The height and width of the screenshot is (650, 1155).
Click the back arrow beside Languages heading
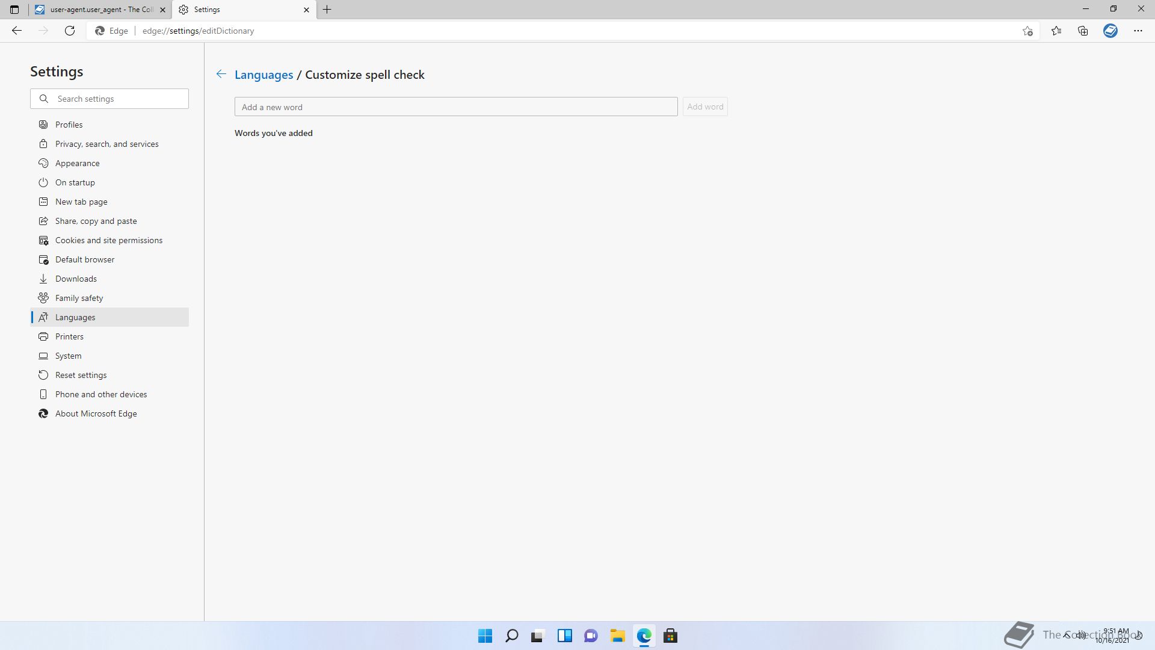click(221, 74)
